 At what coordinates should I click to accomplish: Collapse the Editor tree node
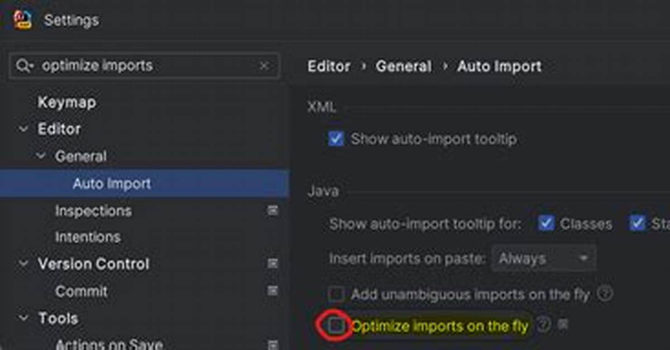tap(23, 129)
